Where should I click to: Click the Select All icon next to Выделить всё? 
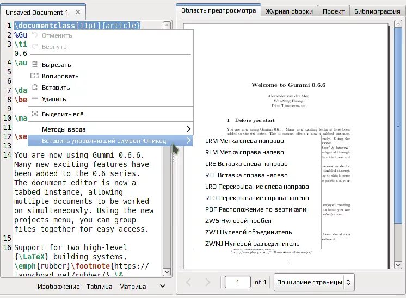(x=35, y=114)
